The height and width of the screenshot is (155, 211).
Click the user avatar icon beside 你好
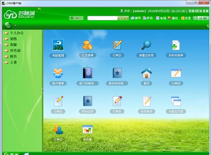pyautogui.click(x=122, y=11)
